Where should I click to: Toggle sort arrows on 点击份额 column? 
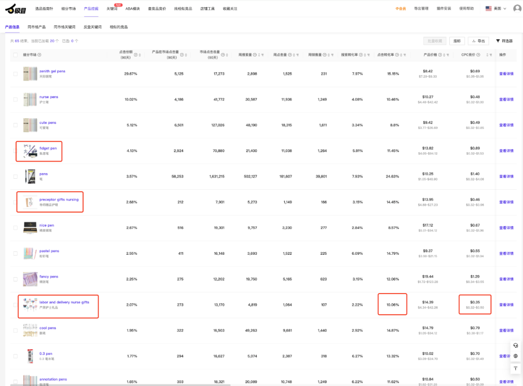[140, 55]
